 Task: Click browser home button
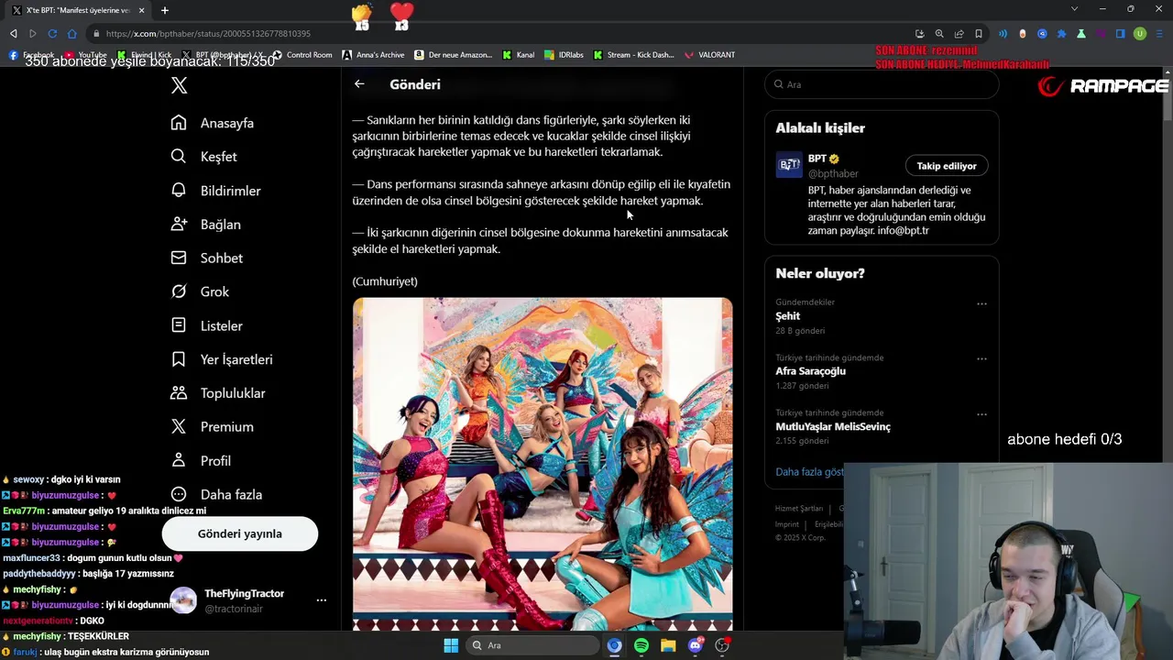[72, 34]
